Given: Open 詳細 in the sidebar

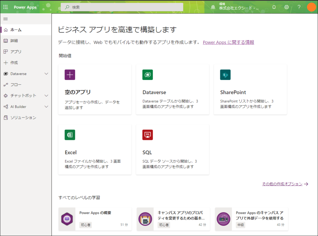Looking at the screenshot, I should pyautogui.click(x=26, y=41).
